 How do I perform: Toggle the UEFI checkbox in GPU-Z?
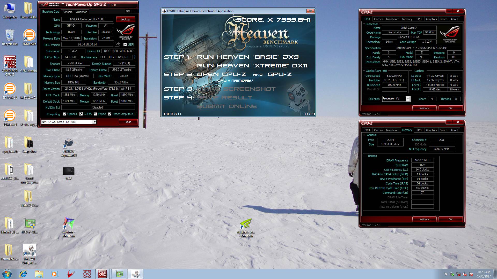click(125, 45)
